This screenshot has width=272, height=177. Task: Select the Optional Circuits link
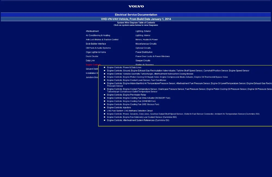pos(143,48)
